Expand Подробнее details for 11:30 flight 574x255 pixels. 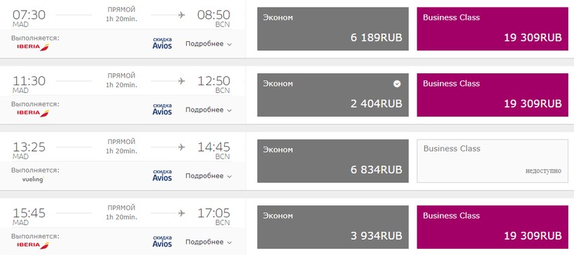tap(209, 110)
